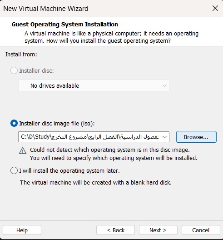Select Installer disc image file (iso) option
This screenshot has height=240, width=223.
14,123
